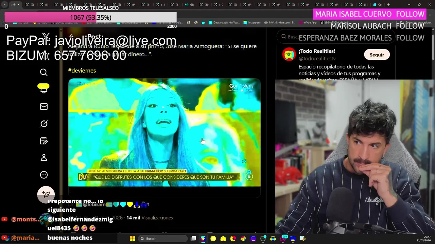Image resolution: width=435 pixels, height=244 pixels.
Task: Open ¡Todo Realities! profile name link
Action: (x=317, y=51)
